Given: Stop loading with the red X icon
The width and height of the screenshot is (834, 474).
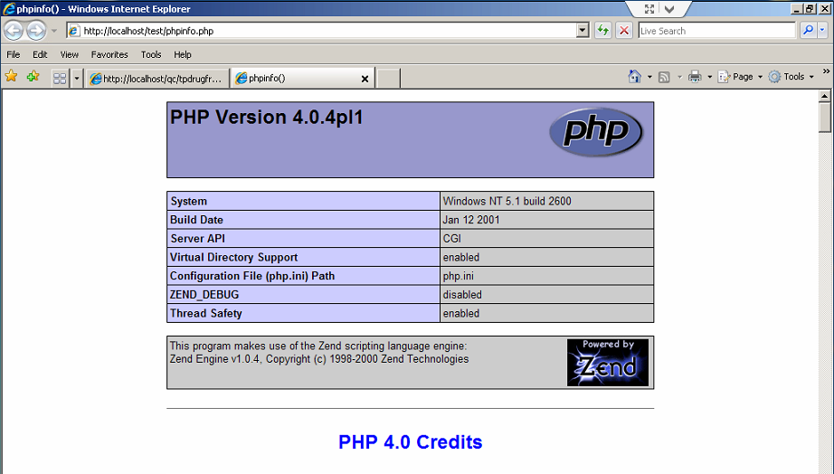Looking at the screenshot, I should 624,31.
